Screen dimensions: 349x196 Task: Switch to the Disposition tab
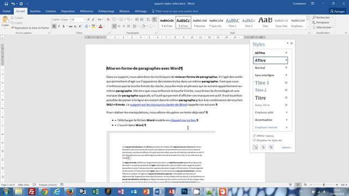coord(68,11)
